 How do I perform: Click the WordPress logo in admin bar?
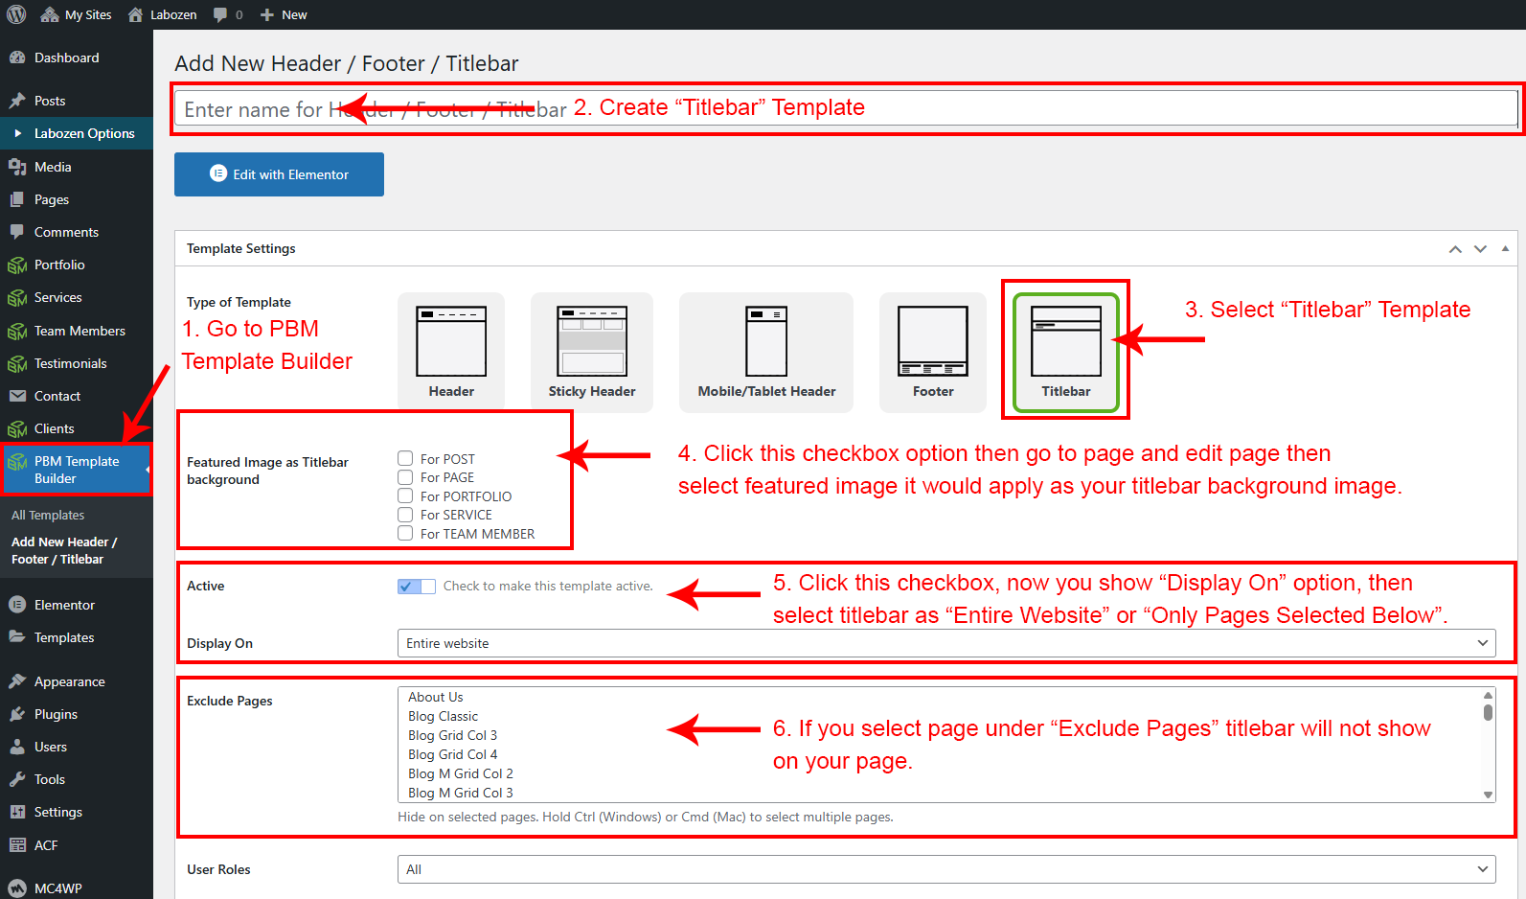16,14
